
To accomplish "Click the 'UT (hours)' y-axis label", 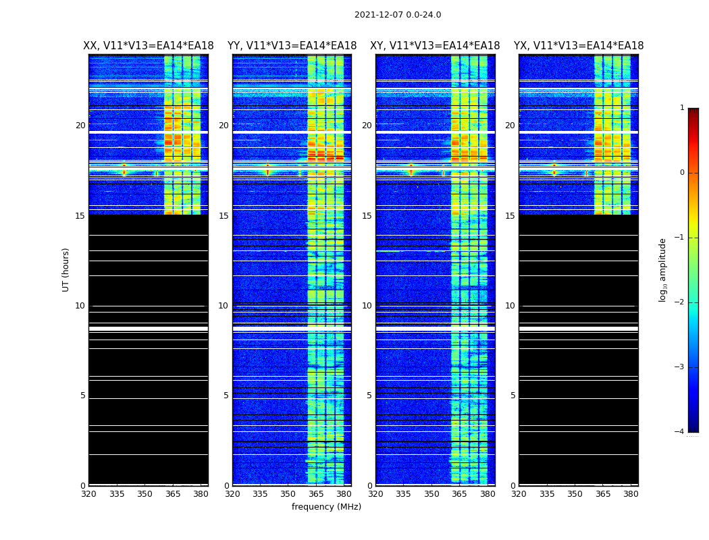I will [x=66, y=269].
